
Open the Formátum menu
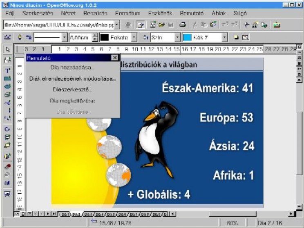click(128, 13)
